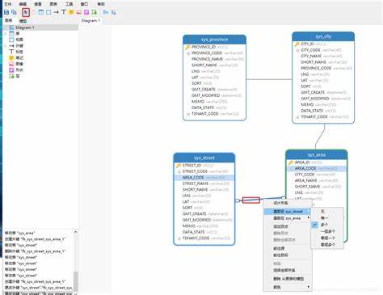Choose the yellow note tool icon
383x295 pixels.
tap(71, 12)
